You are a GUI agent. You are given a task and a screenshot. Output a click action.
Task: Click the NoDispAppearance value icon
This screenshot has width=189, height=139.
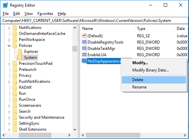pyautogui.click(x=84, y=61)
